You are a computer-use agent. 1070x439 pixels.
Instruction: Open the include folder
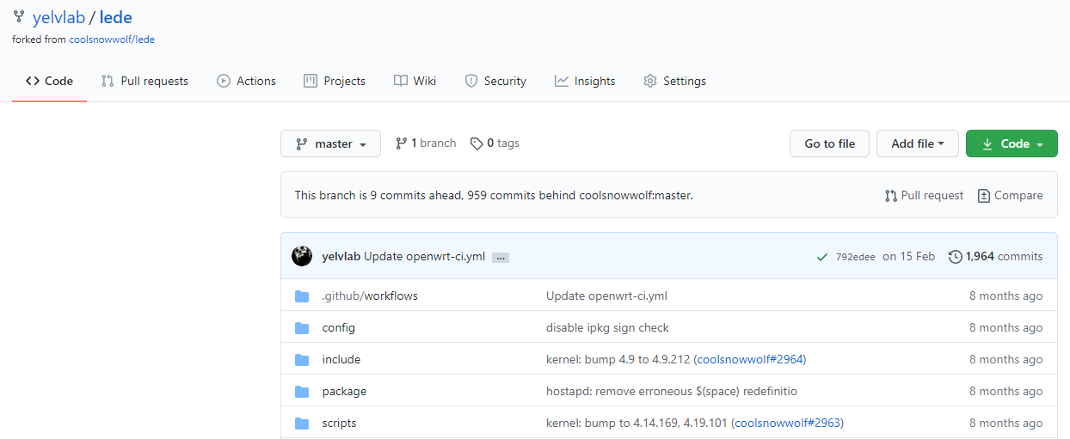click(341, 359)
